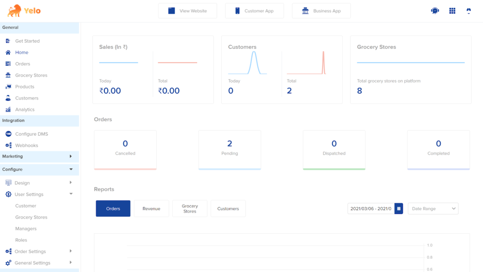
Task: Switch to the Revenue report tab
Action: [151, 209]
